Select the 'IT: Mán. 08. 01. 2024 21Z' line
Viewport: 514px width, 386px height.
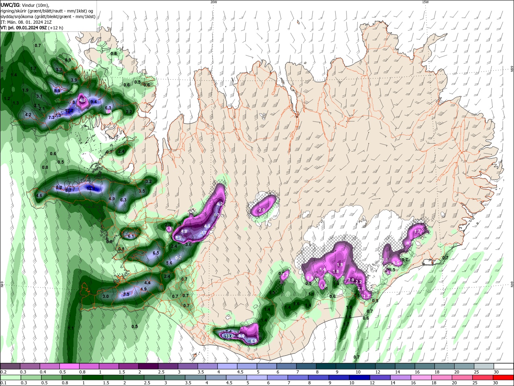point(26,22)
